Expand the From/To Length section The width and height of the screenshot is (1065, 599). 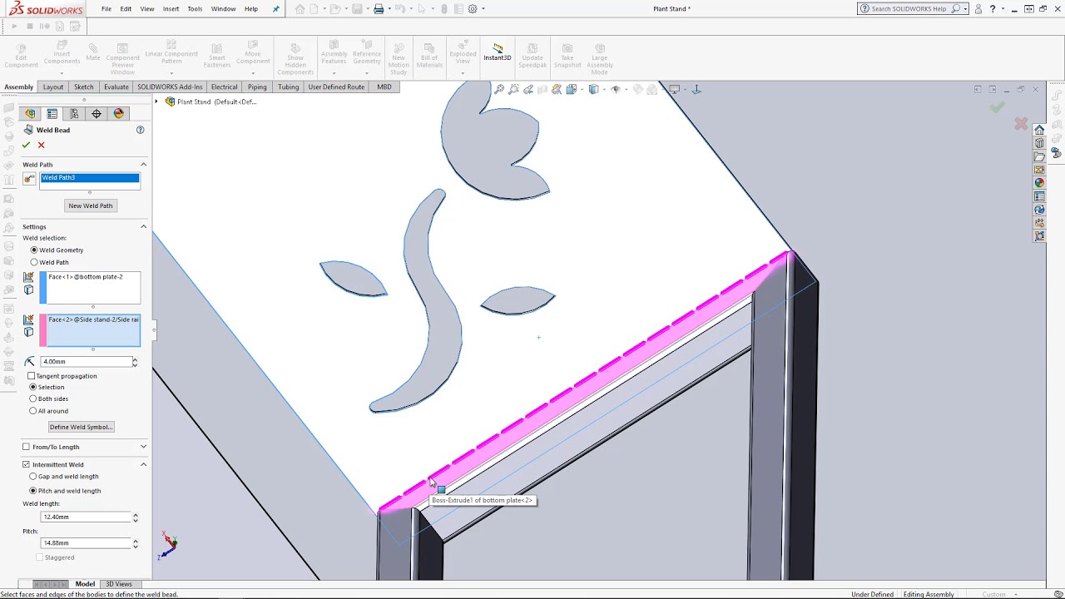click(x=143, y=447)
